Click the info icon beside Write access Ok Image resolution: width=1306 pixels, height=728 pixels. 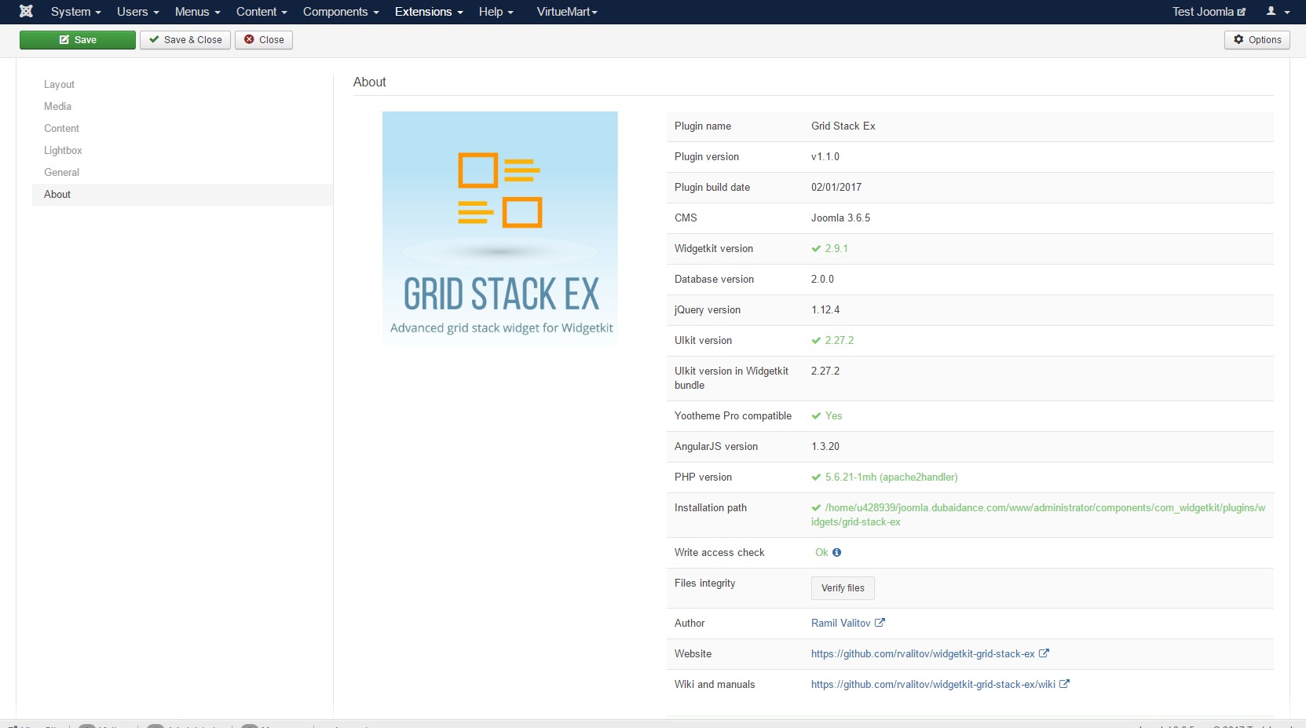[837, 553]
